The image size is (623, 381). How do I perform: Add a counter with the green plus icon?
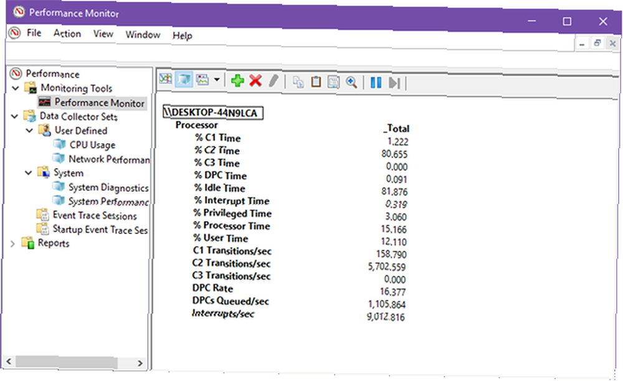(x=237, y=80)
